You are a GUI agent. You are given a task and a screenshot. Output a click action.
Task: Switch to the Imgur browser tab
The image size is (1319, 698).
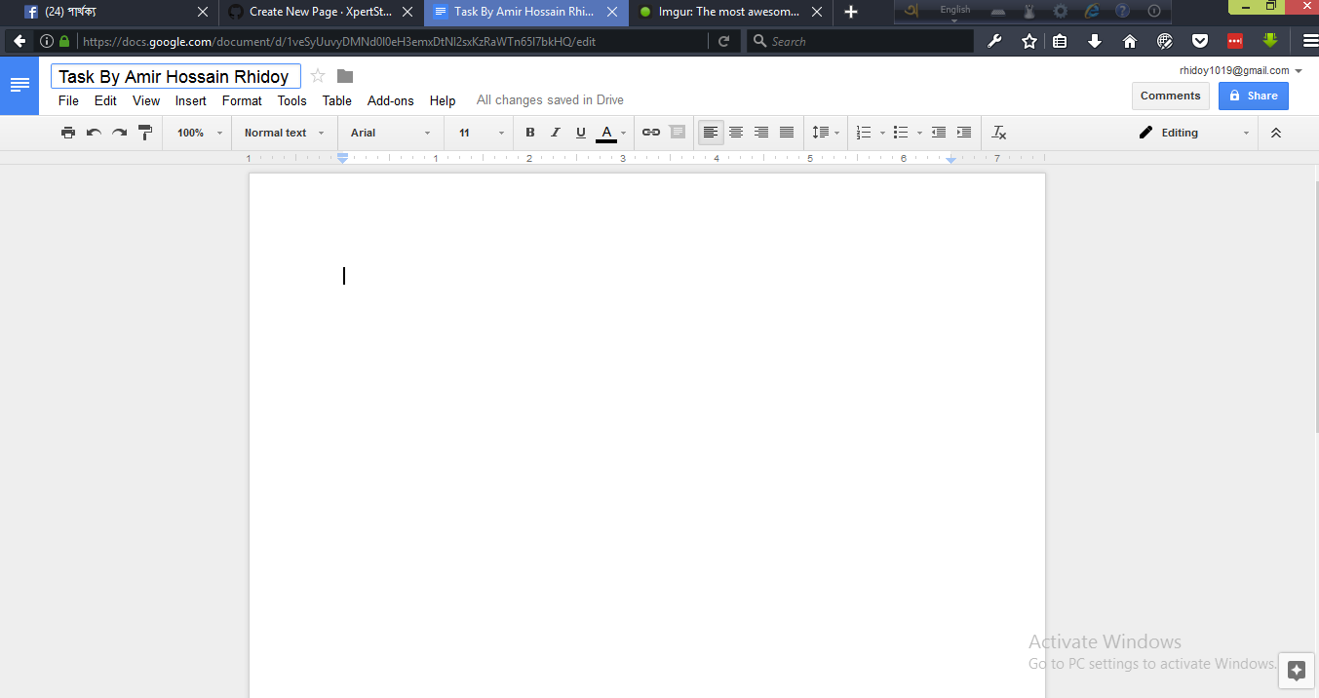point(731,12)
